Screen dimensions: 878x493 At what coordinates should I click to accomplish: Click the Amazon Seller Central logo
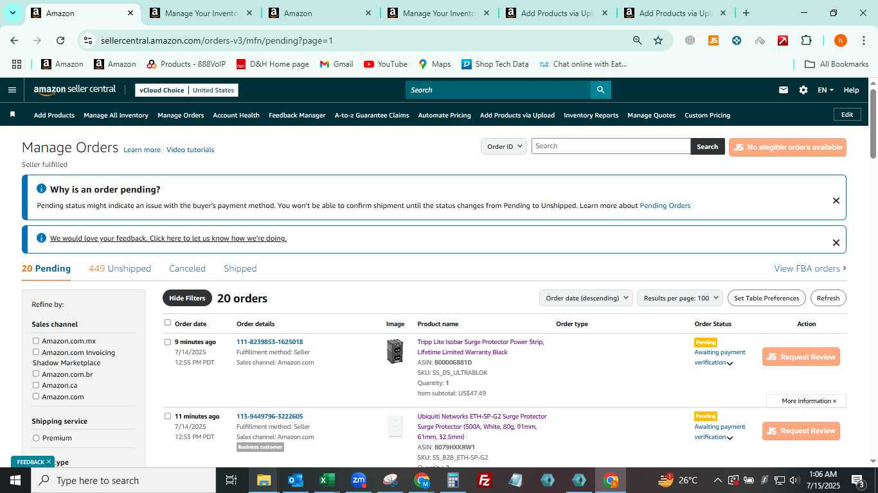click(x=75, y=90)
